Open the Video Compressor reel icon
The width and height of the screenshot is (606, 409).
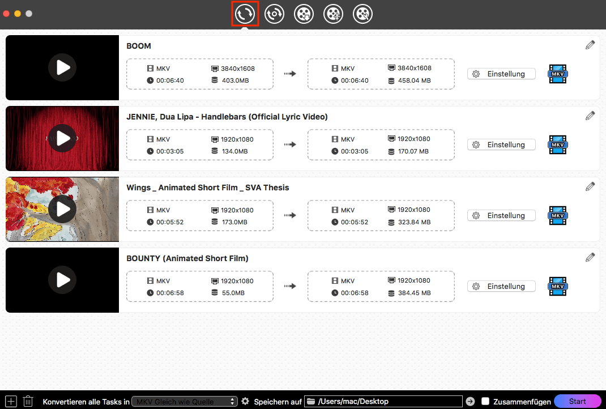point(333,14)
